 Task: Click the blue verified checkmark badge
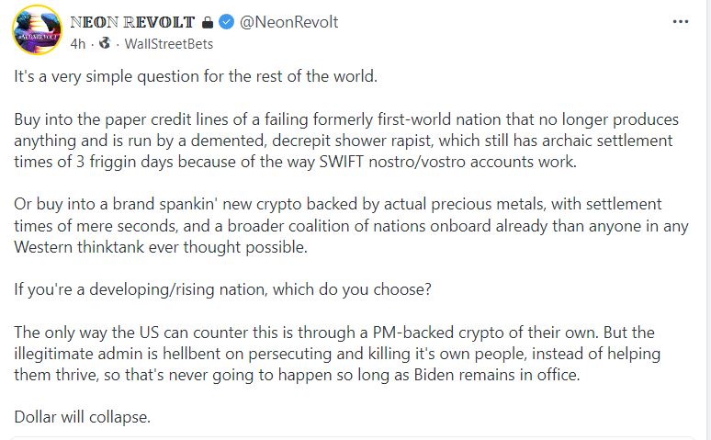pos(226,22)
